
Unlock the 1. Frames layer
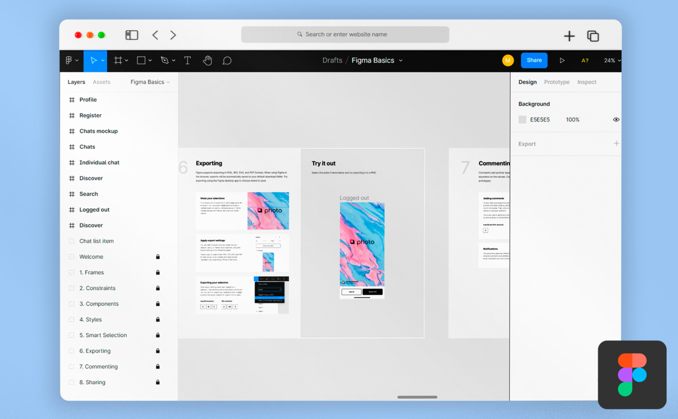[x=158, y=272]
